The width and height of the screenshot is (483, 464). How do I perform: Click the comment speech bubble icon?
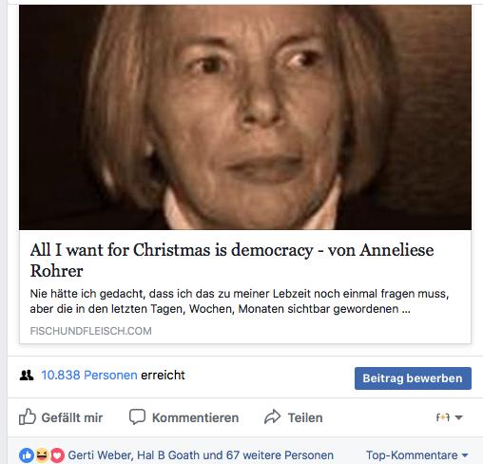pos(137,416)
